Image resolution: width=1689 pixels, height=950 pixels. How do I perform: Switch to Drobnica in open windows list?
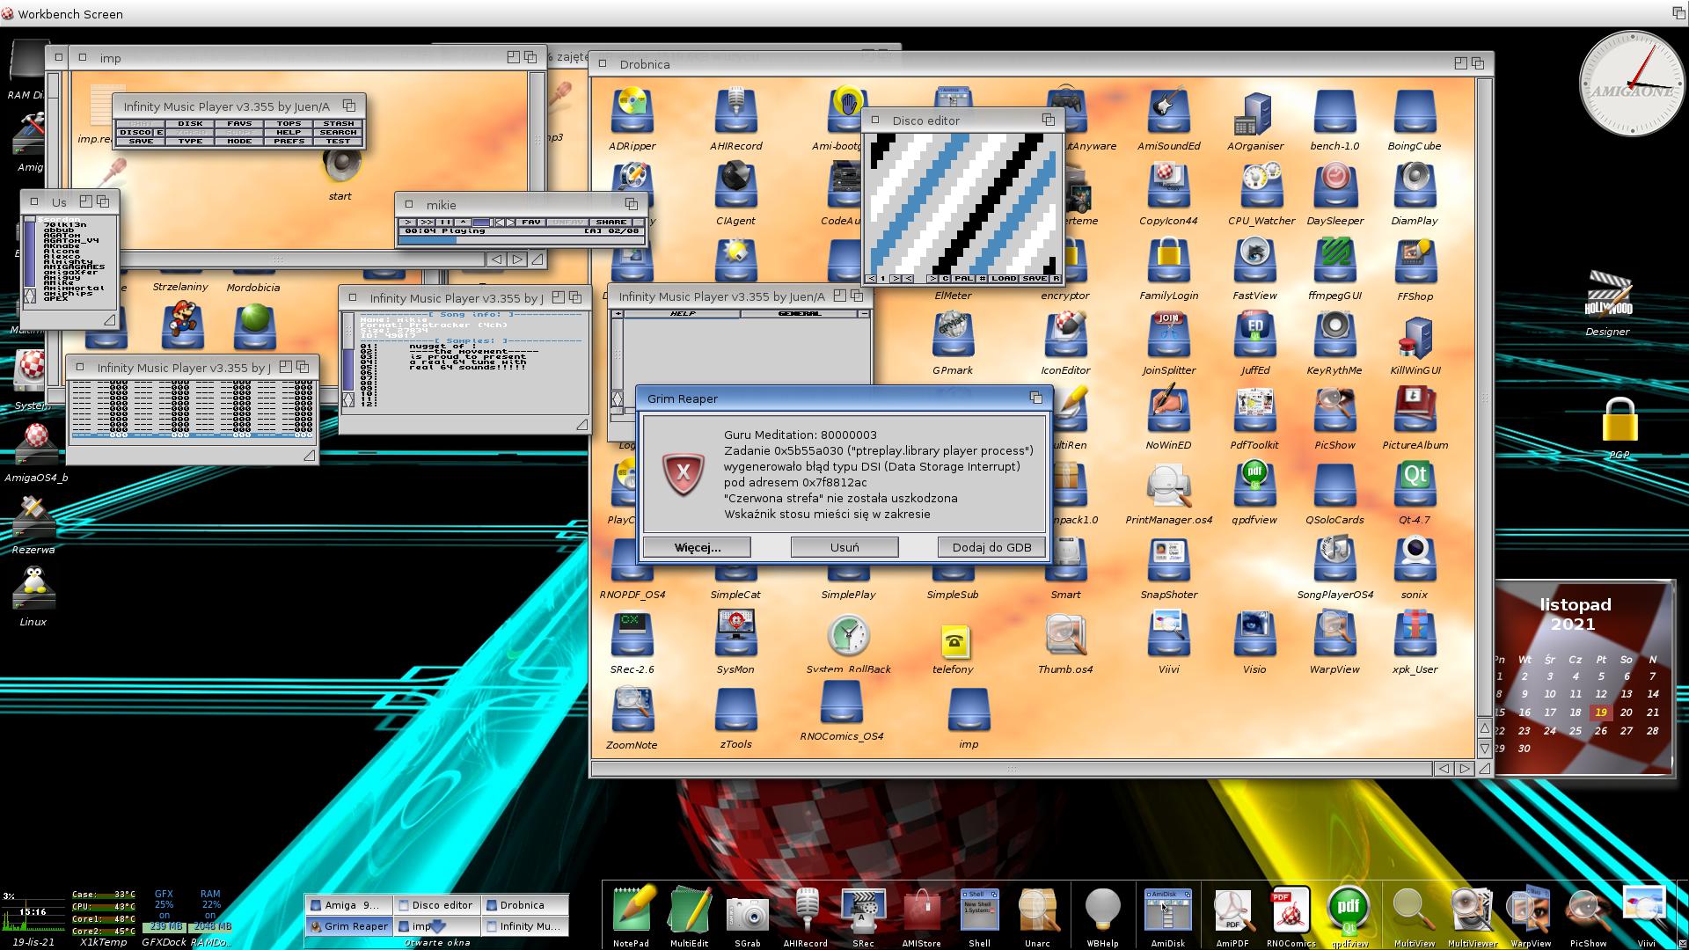524,905
